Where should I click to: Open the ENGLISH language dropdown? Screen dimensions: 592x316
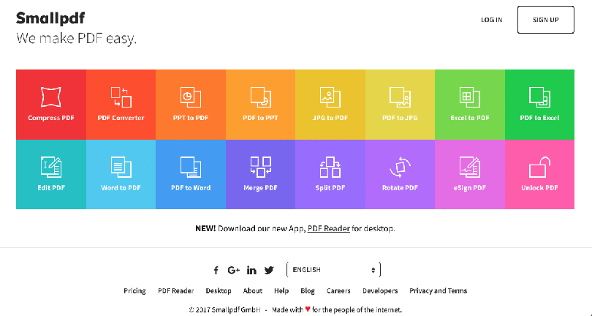334,270
